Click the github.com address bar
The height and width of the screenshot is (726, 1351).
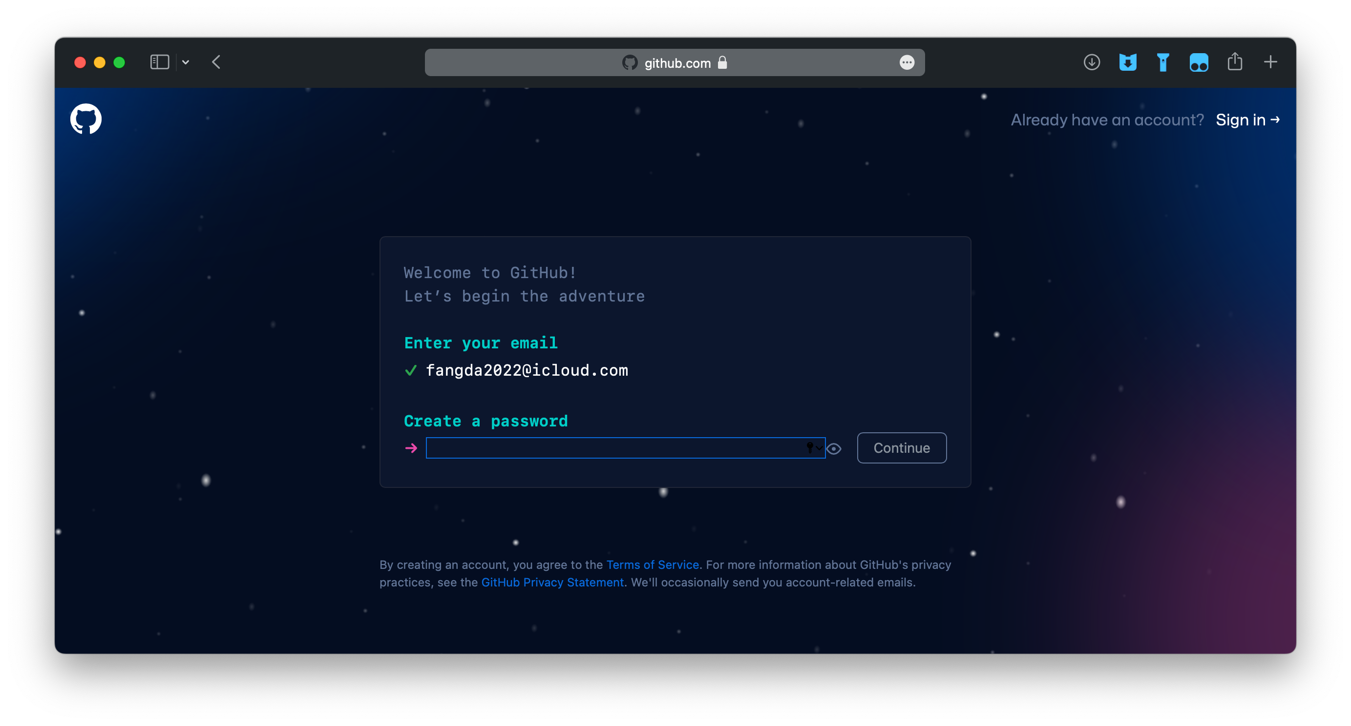[x=676, y=63]
